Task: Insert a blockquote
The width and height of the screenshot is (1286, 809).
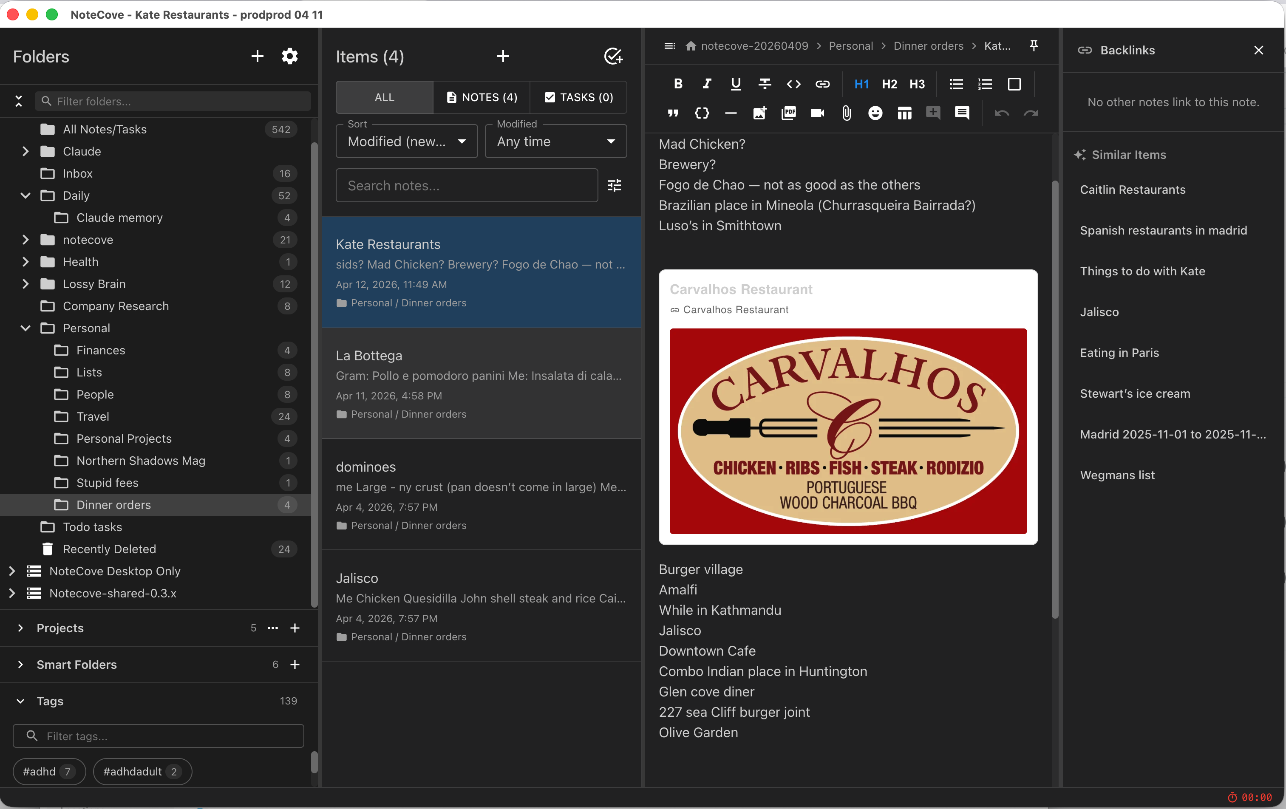Action: pyautogui.click(x=673, y=113)
